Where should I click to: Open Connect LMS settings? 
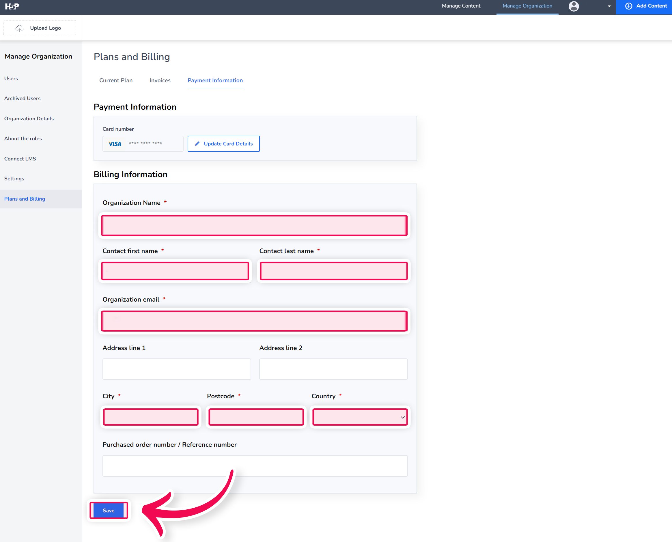click(x=20, y=159)
